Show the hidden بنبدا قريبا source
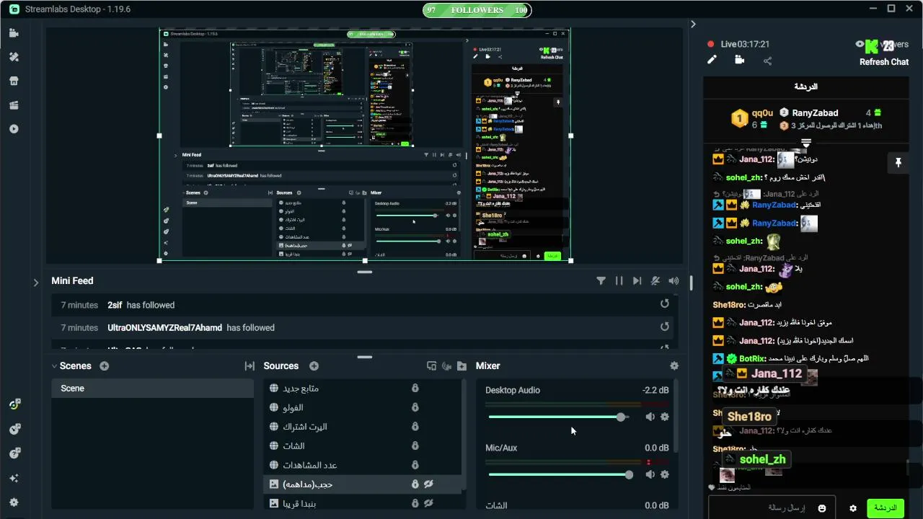 point(428,503)
